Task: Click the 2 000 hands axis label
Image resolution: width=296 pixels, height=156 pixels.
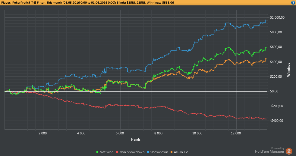Action: point(43,133)
